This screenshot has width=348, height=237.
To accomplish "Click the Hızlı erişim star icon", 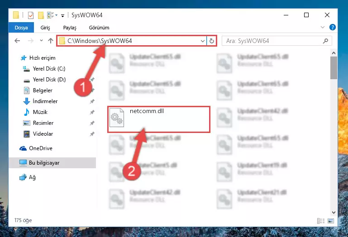I will point(24,58).
